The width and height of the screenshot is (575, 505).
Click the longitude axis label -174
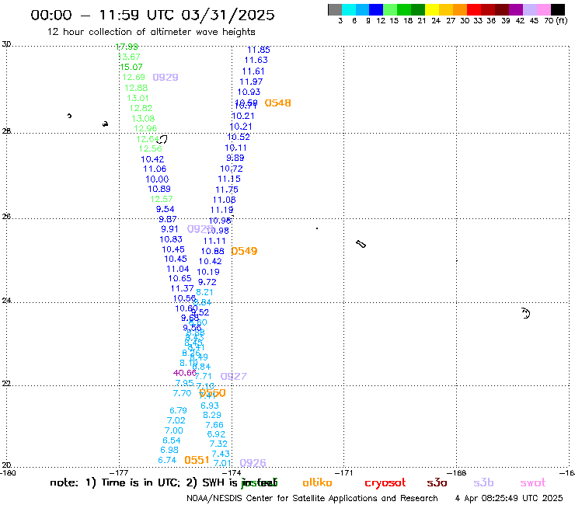click(x=233, y=472)
